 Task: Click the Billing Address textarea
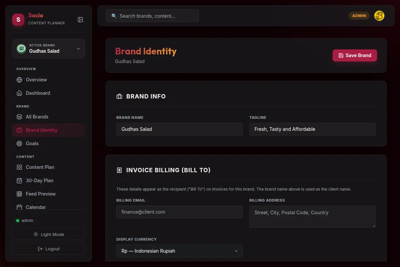312,217
